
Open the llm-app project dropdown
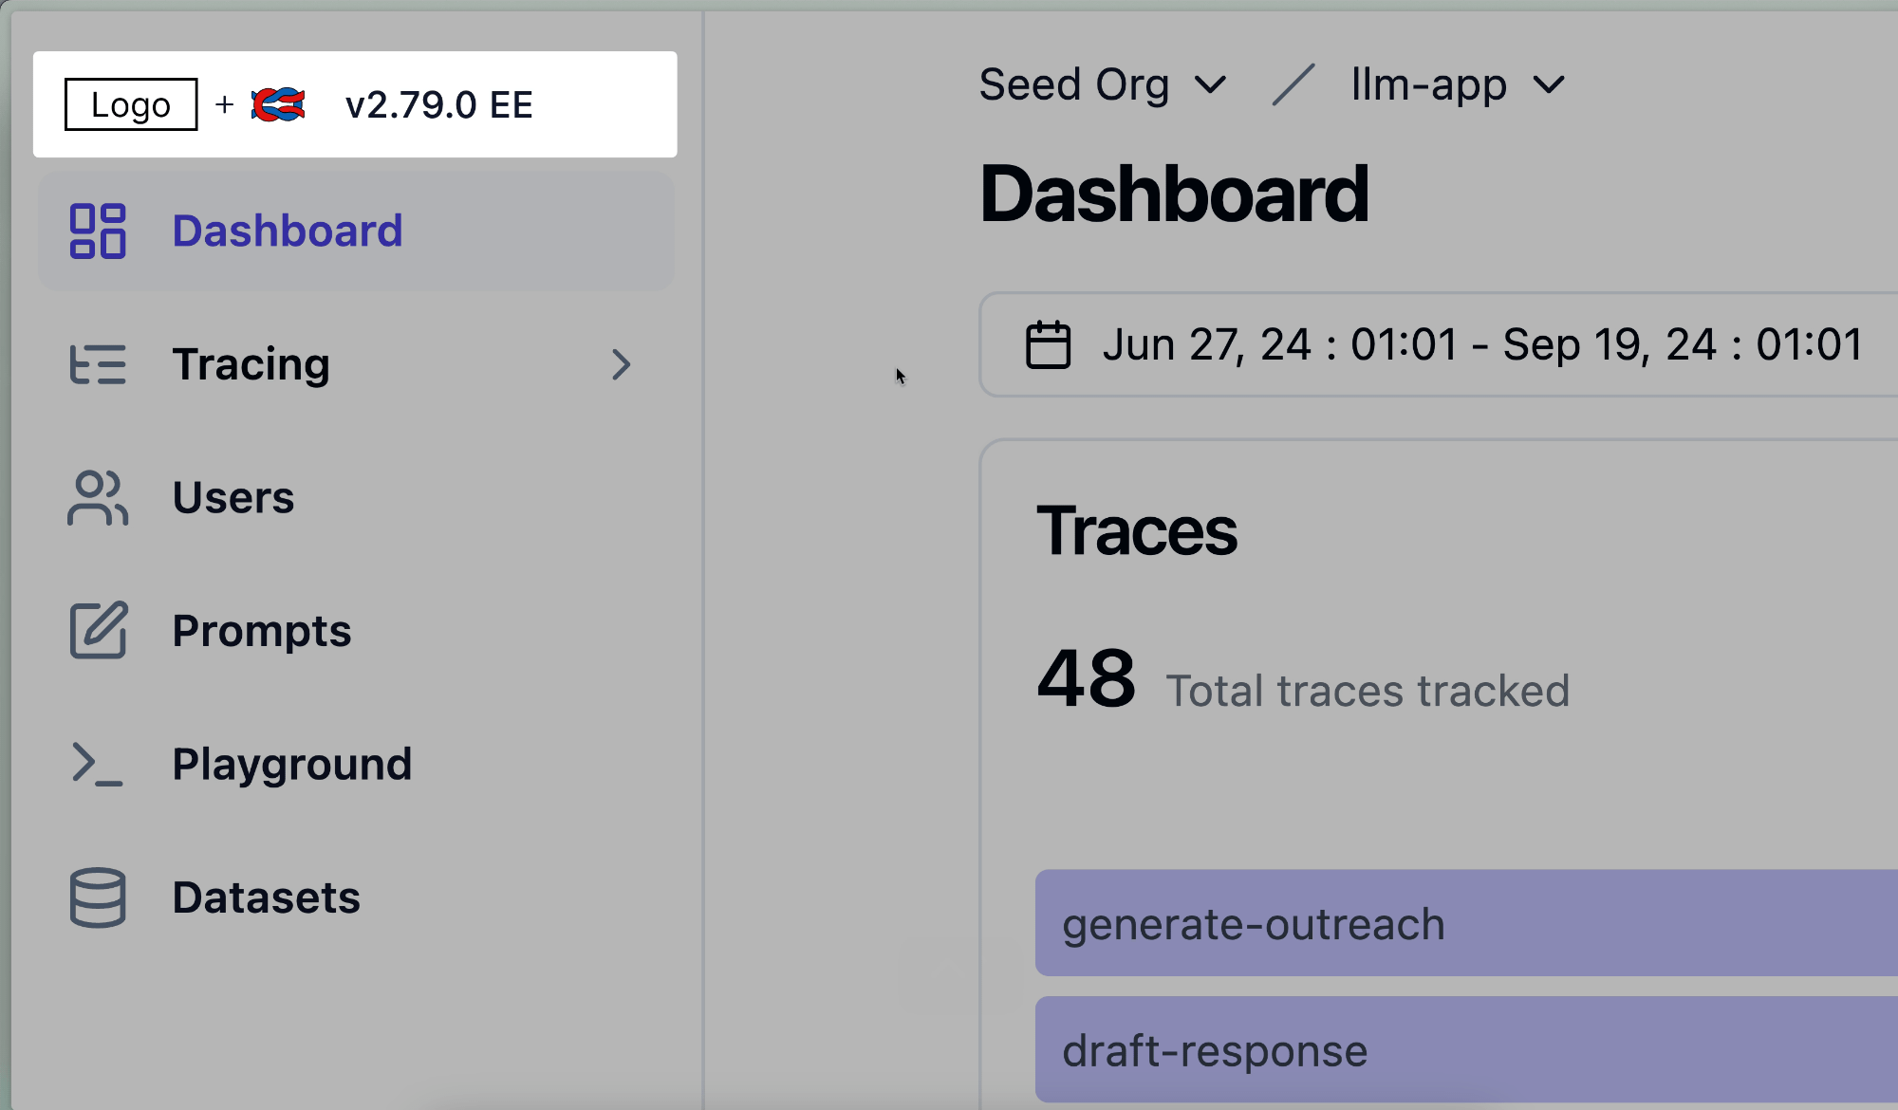pos(1457,85)
